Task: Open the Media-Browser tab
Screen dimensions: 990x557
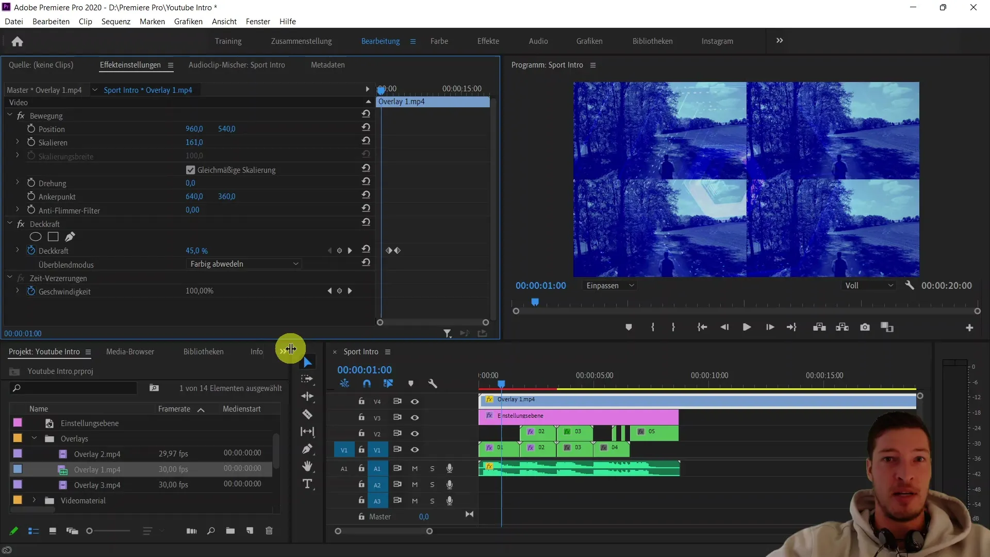Action: tap(130, 351)
